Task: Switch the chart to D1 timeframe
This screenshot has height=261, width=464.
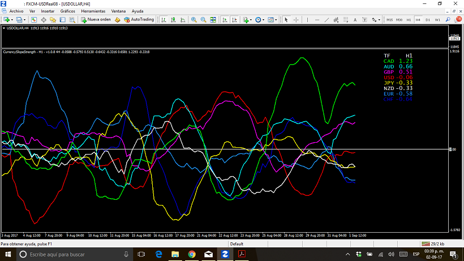Action: 427,20
